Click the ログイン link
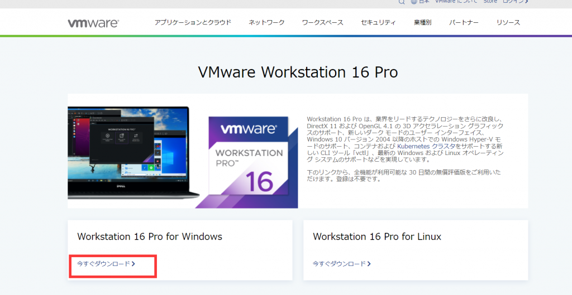 (x=514, y=2)
